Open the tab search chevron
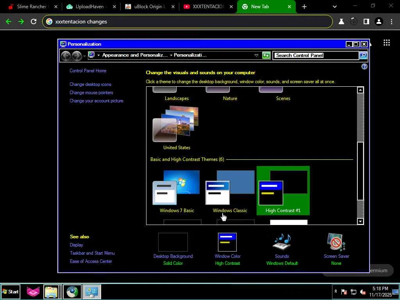This screenshot has height=300, width=400. click(x=335, y=7)
